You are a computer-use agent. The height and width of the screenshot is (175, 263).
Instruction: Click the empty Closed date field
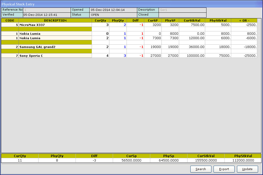pyautogui.click(x=183, y=15)
